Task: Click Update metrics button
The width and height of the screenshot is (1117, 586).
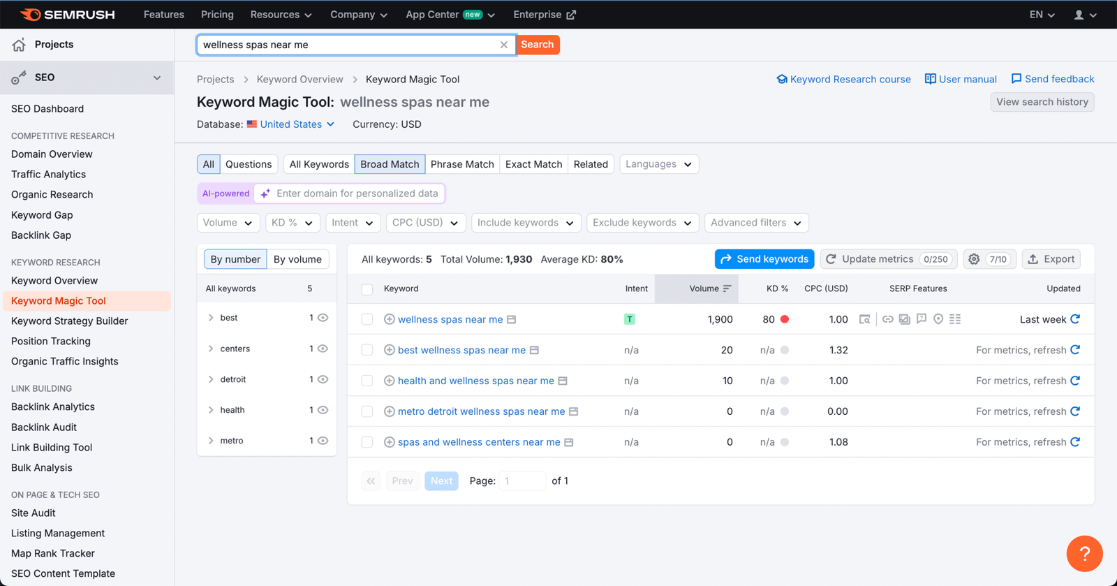Action: click(x=889, y=259)
